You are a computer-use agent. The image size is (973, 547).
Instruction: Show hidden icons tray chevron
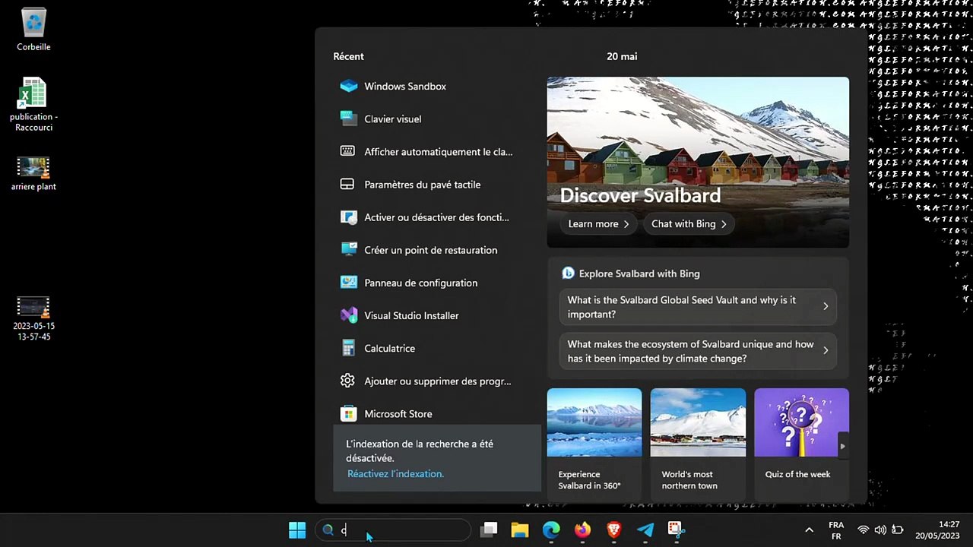point(809,530)
